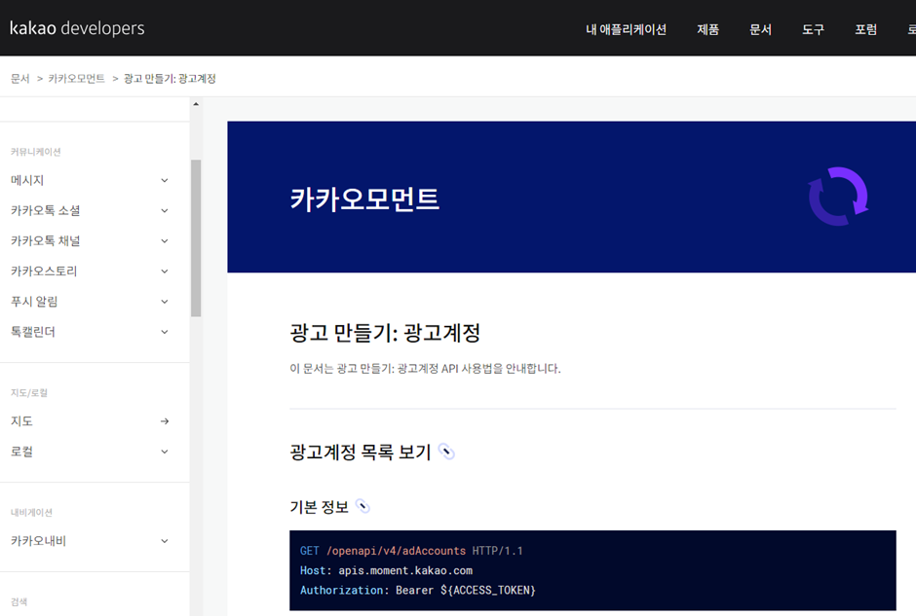Screen dimensions: 916x616
Task: Expand the 카카오톡 소셜 sidebar section
Action: click(164, 210)
